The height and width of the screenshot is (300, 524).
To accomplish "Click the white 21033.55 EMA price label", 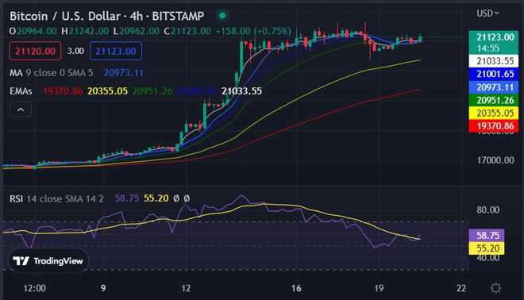I will tap(494, 61).
